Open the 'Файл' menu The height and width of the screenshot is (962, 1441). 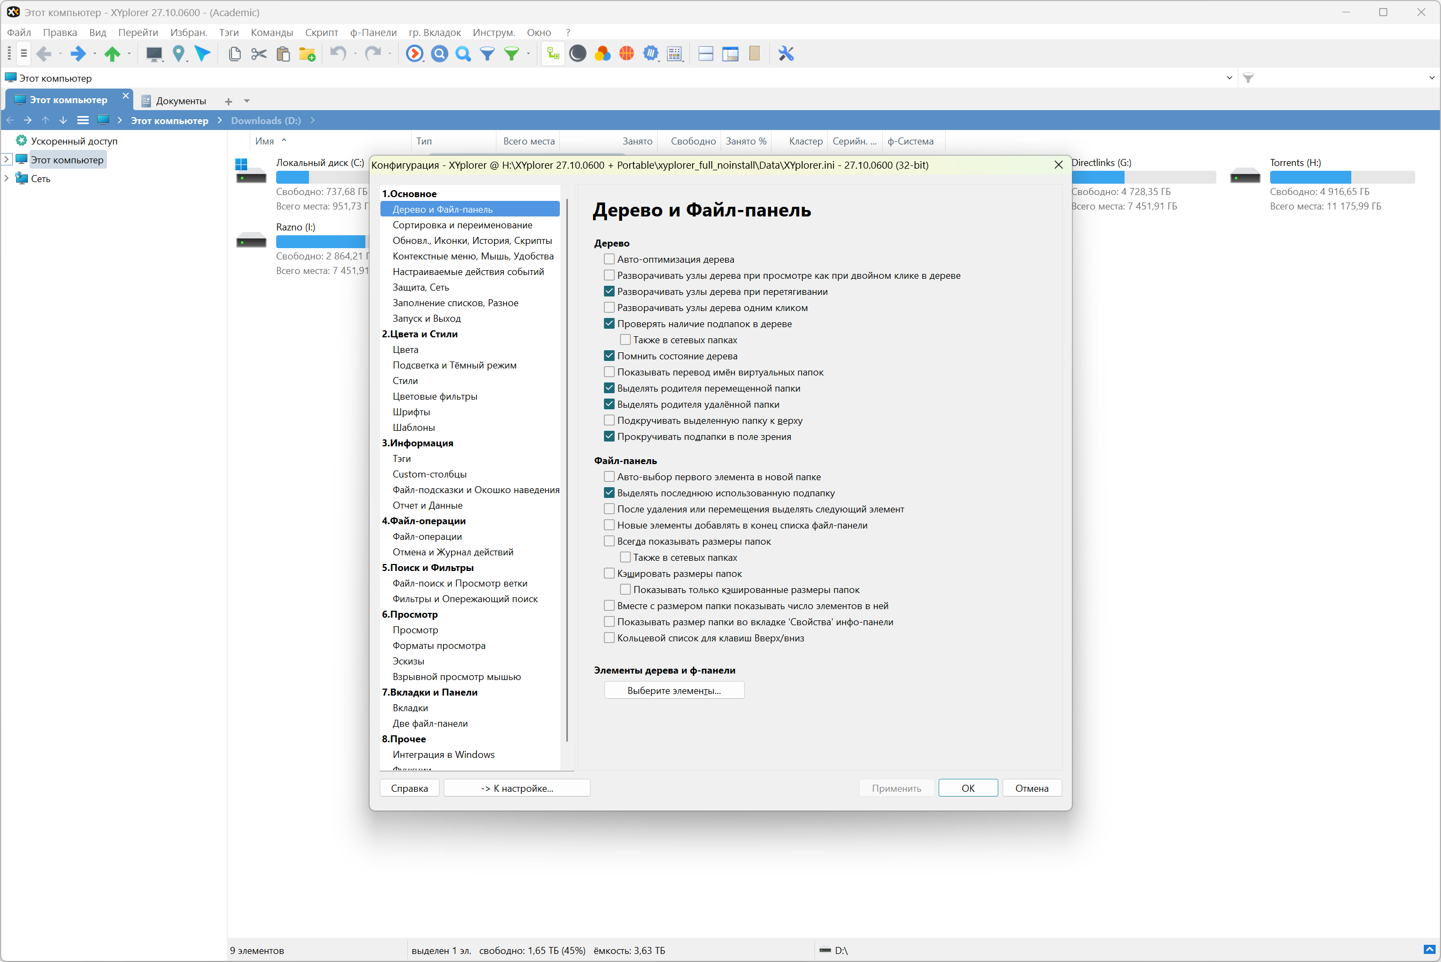19,33
